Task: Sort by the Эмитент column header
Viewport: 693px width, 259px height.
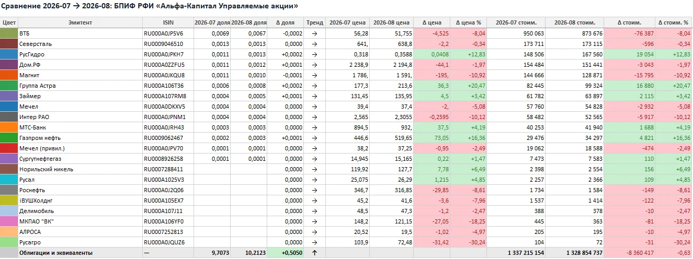Action: (80, 22)
